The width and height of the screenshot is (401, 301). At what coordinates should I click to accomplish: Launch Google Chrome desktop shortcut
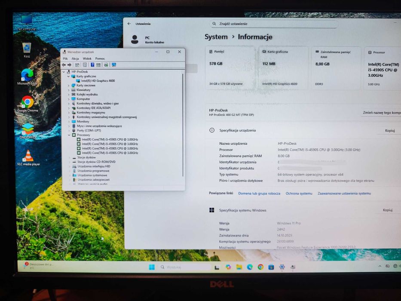coord(28,104)
